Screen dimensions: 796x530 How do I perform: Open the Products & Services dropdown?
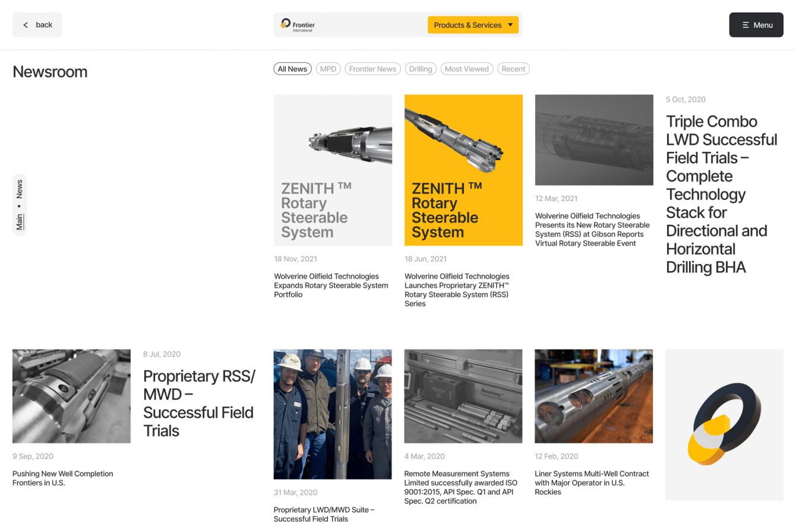coord(473,25)
